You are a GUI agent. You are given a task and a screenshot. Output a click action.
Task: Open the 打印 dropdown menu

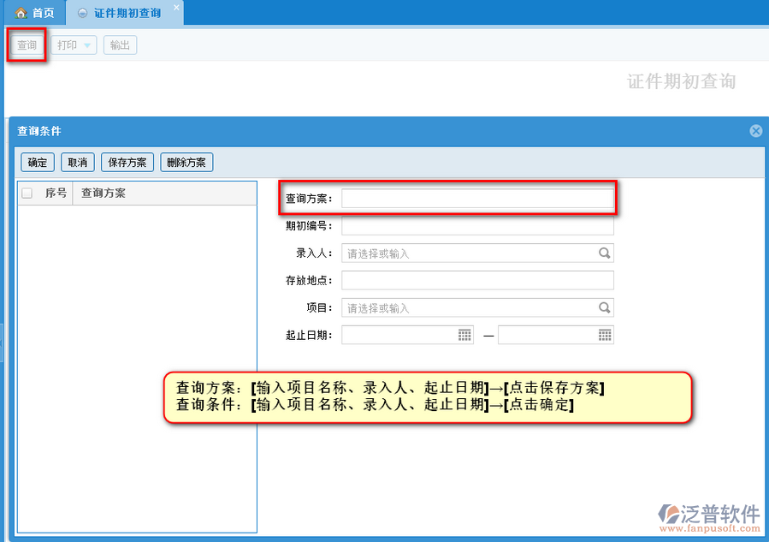(74, 45)
